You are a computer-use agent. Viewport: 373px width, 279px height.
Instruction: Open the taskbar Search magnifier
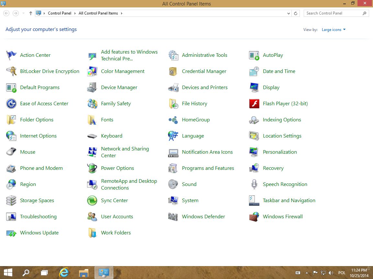pyautogui.click(x=26, y=273)
